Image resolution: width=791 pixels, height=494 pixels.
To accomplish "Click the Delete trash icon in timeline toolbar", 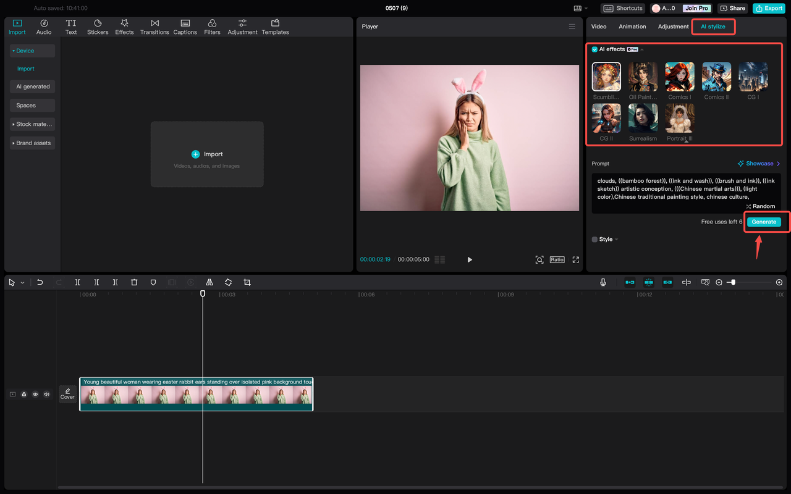I will tap(134, 282).
